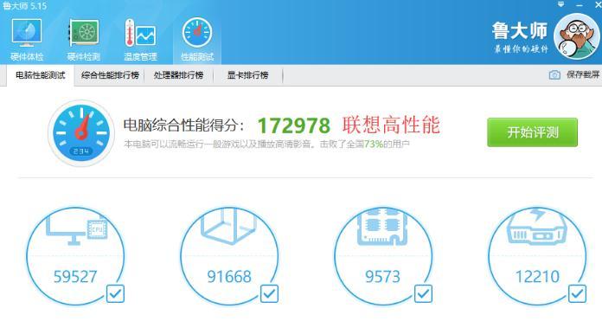Click the 鲁大师 mascot avatar
This screenshot has height=321, width=602.
pyautogui.click(x=577, y=36)
